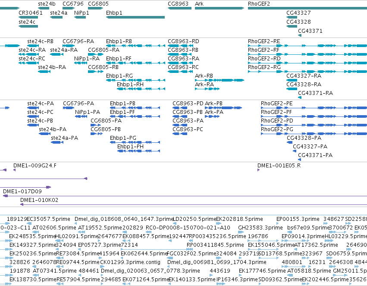
Task: Click clone DME1-017D09 label
Action: 22,192
